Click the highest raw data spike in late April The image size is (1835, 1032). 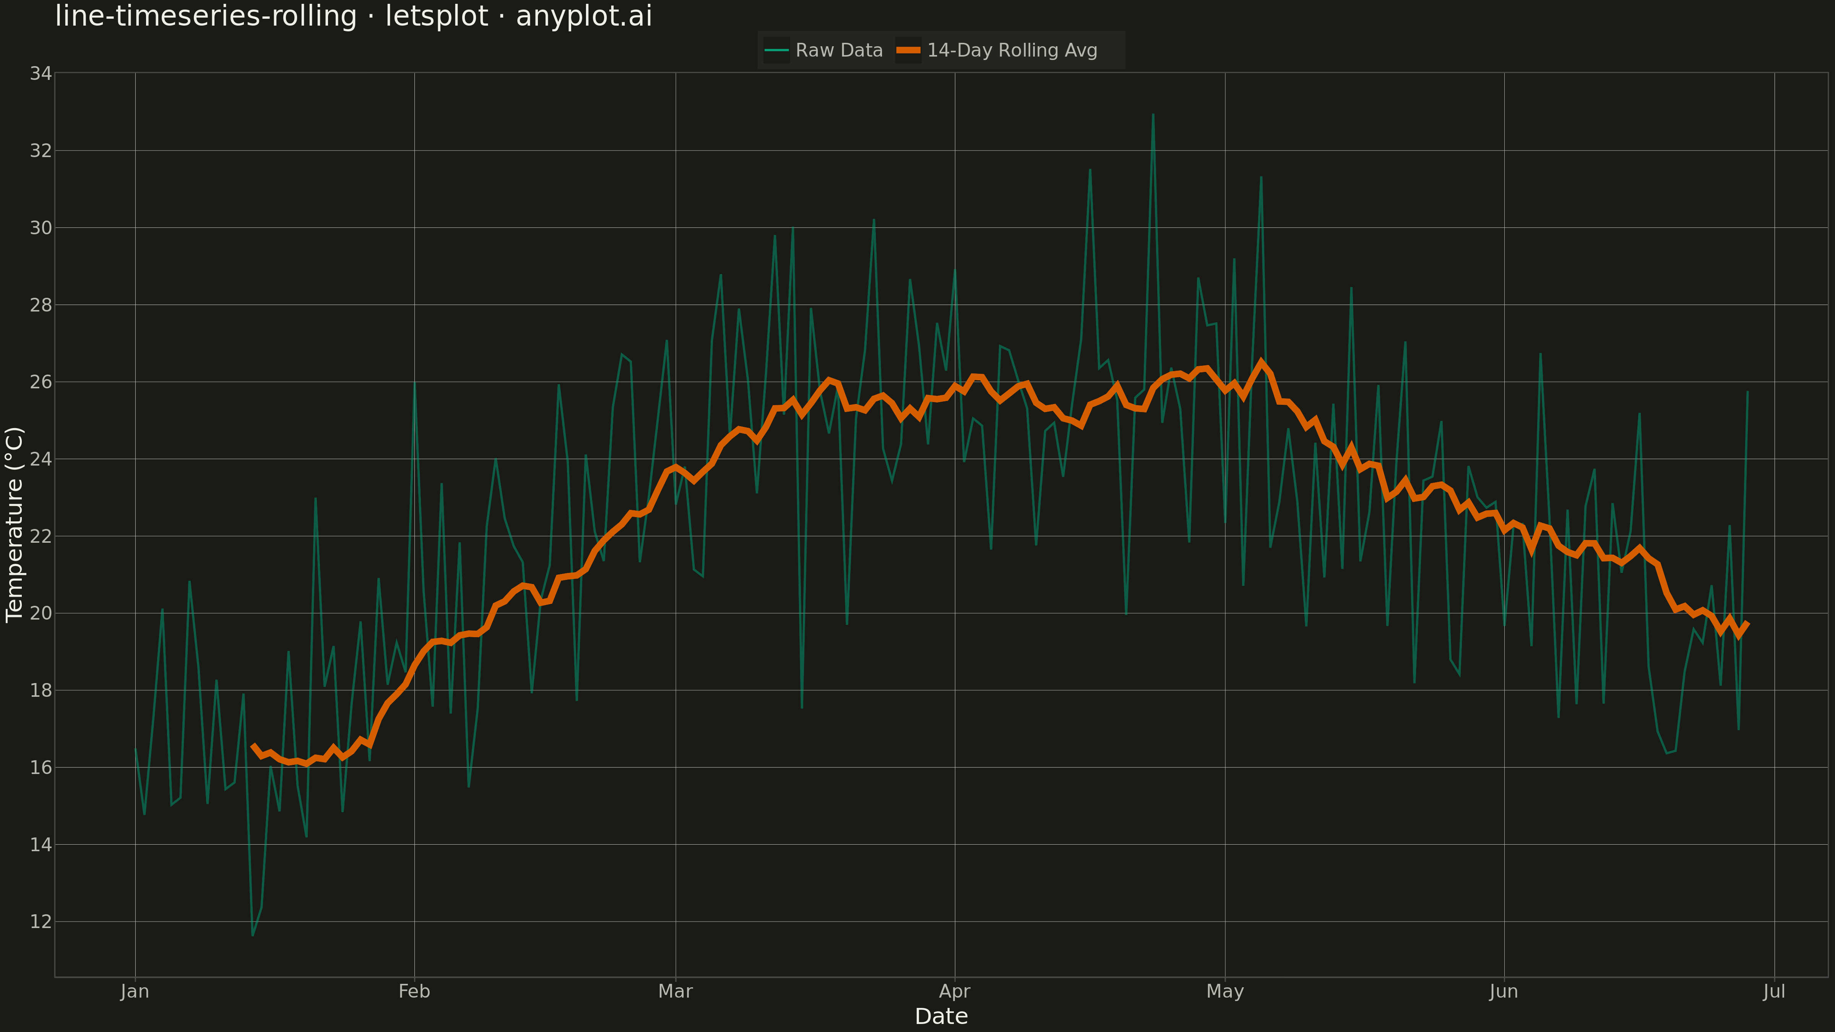(1153, 114)
